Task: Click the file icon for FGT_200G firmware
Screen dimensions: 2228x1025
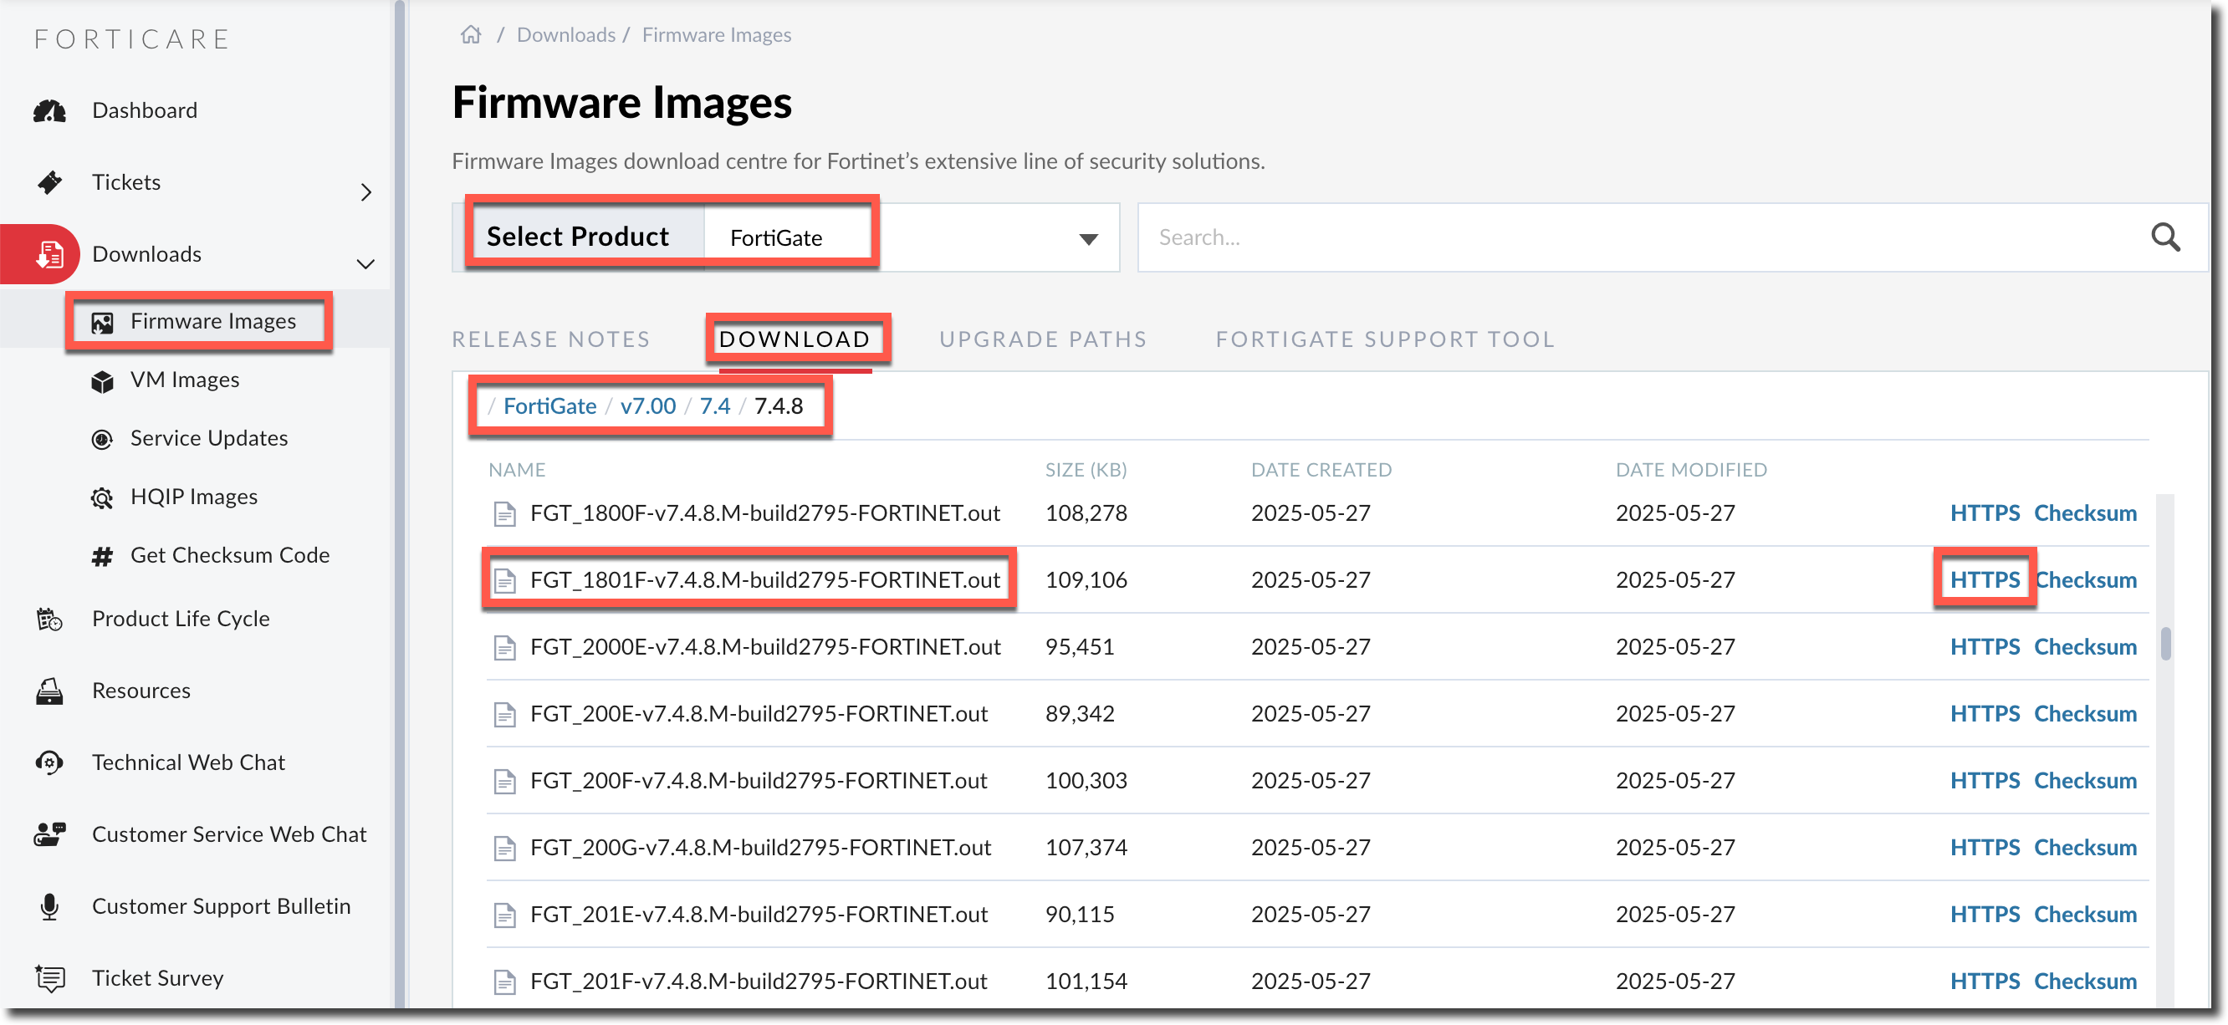Action: click(504, 849)
